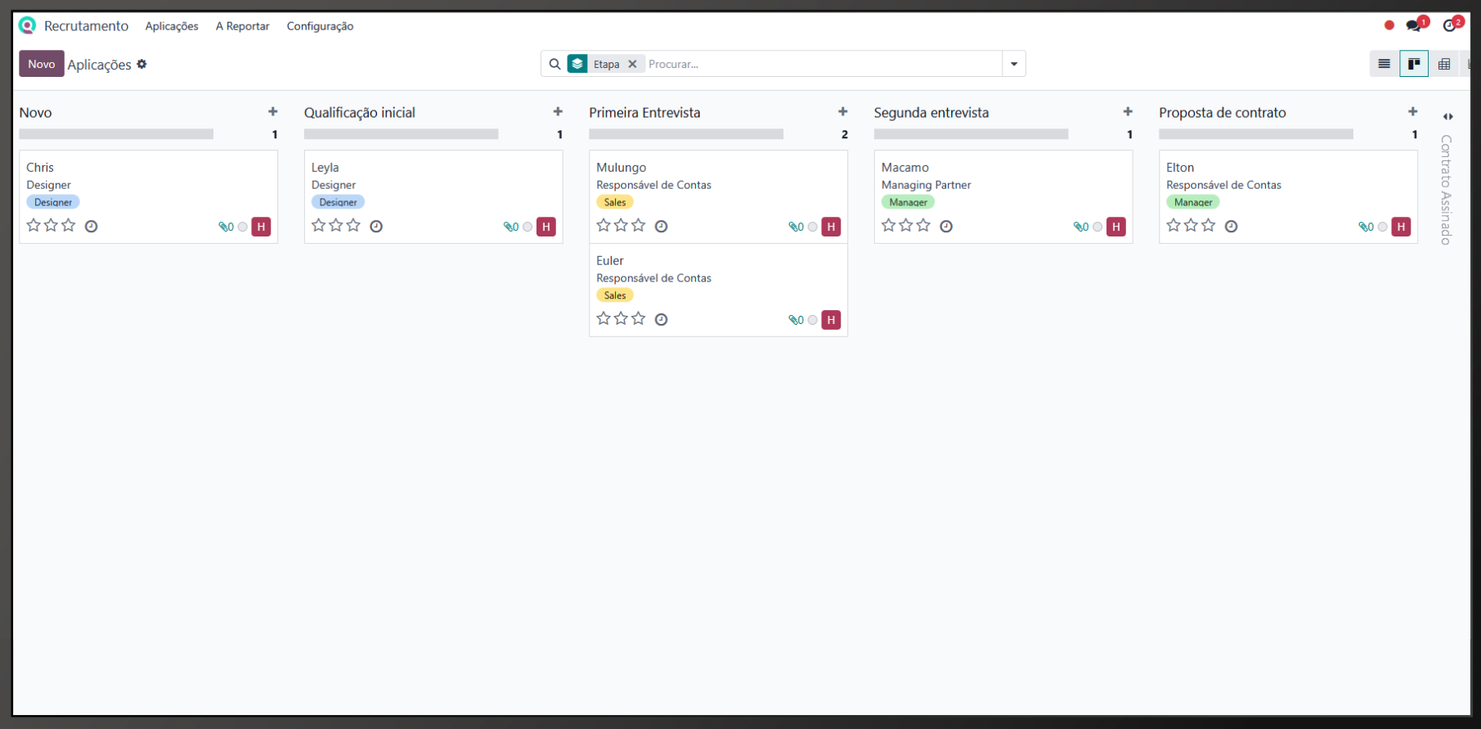Open the Aplicações menu in top bar
Image resolution: width=1481 pixels, height=729 pixels.
pyautogui.click(x=172, y=26)
